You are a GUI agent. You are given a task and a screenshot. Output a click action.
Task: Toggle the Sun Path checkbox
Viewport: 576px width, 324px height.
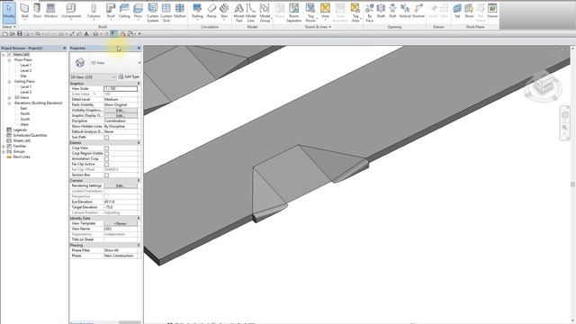[x=106, y=138]
